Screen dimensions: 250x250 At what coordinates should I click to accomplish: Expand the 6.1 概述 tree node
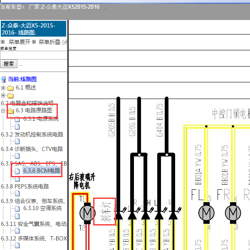pyautogui.click(x=3, y=88)
